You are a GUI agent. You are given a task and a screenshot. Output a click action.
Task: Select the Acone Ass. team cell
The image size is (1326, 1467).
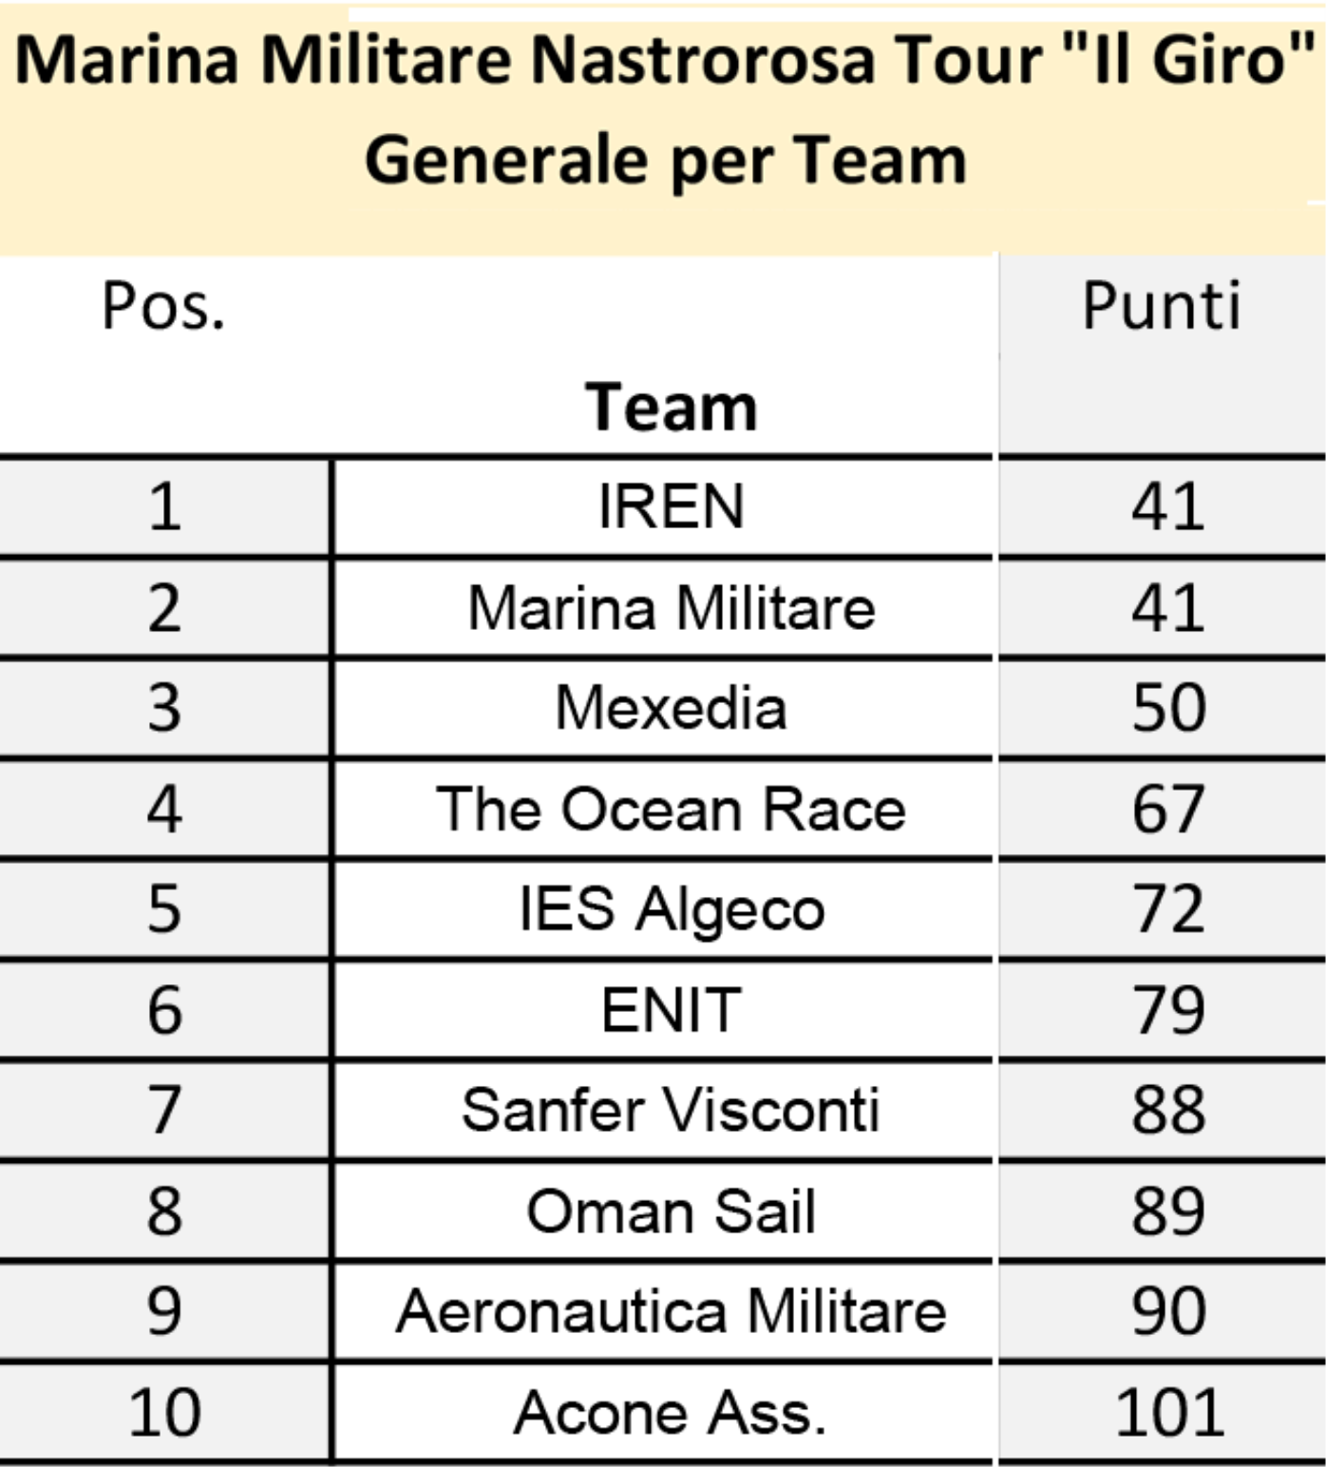664,1413
